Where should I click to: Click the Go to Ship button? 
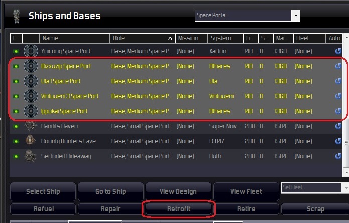tap(110, 192)
